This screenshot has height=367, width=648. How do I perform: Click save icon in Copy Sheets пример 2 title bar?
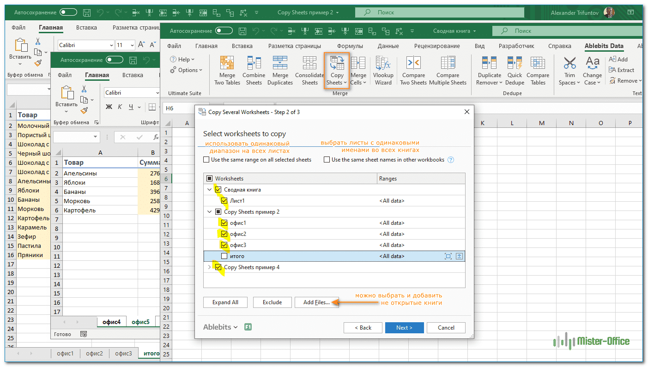tap(87, 12)
